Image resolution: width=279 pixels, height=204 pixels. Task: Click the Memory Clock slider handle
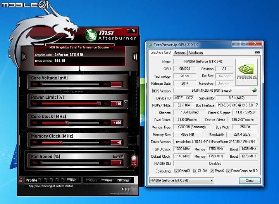click(x=61, y=143)
